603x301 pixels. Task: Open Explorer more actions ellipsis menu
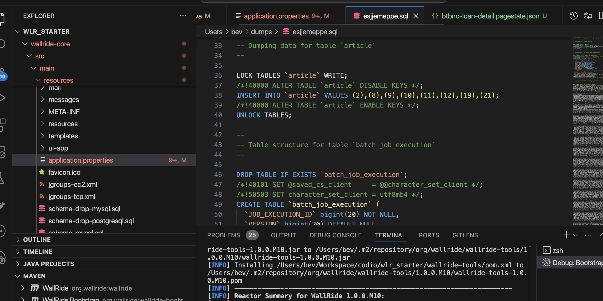[x=183, y=16]
